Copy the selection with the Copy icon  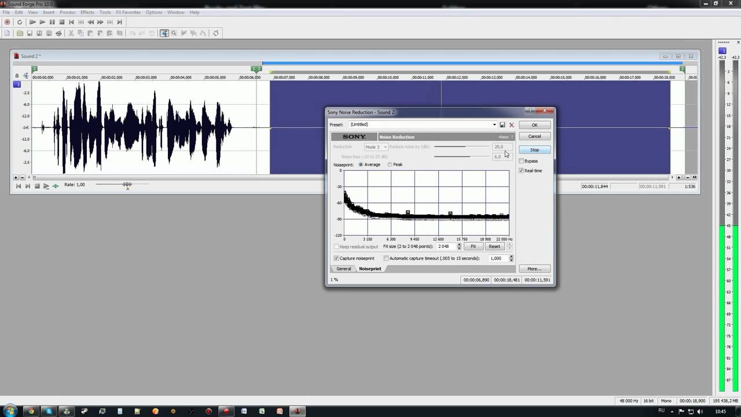pyautogui.click(x=80, y=33)
